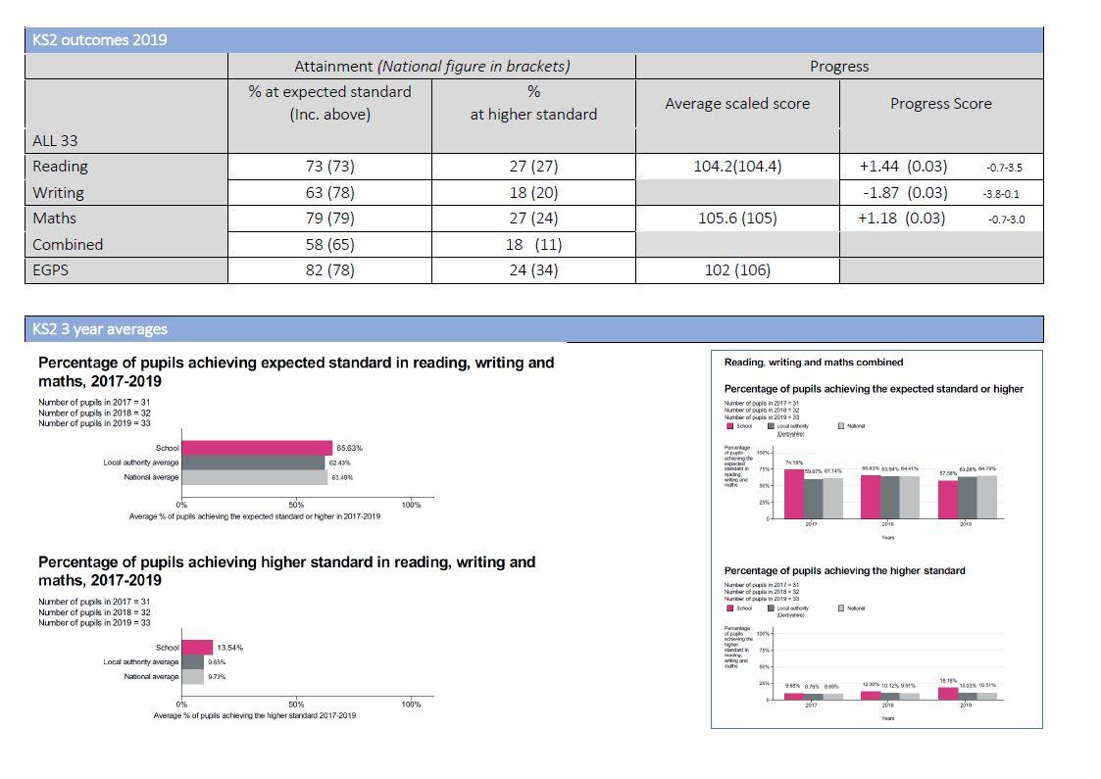Select the pink School bar labelled 13.54%

[x=197, y=648]
